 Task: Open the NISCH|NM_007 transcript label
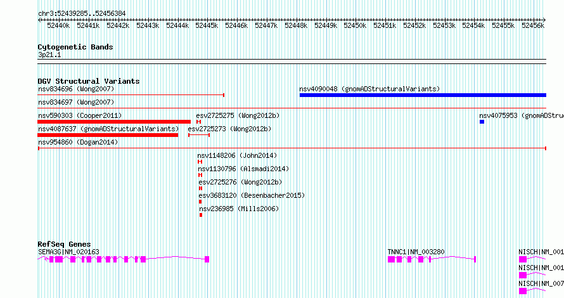(x=541, y=283)
